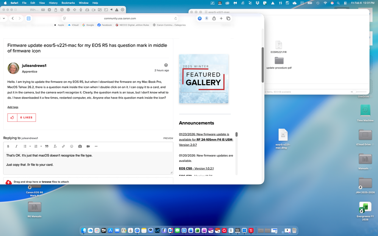Open the Bookmarks menu
This screenshot has width=378, height=236.
(68, 3)
